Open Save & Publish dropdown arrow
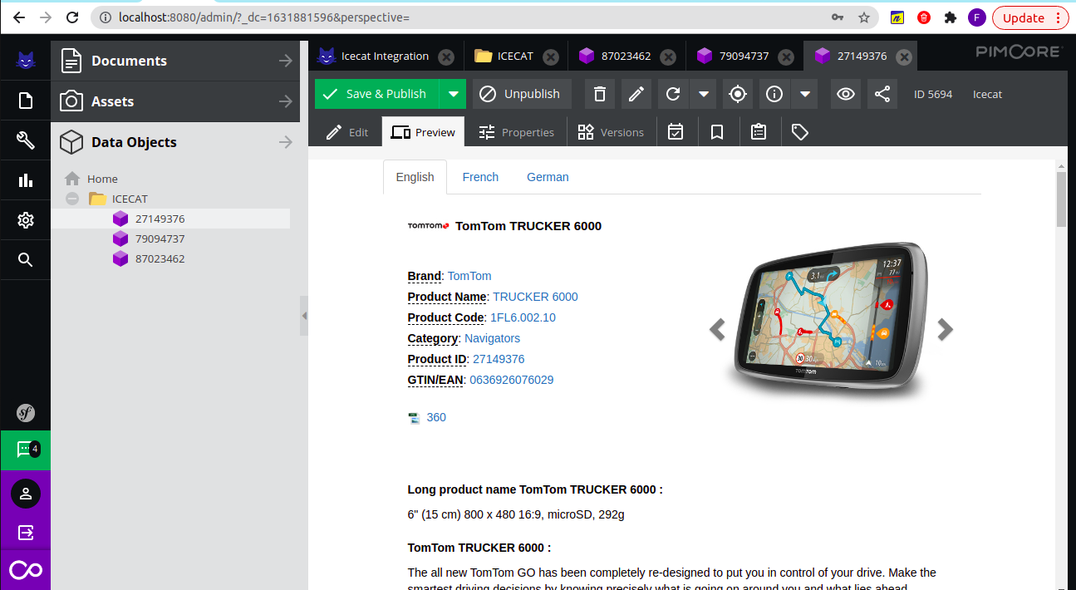Image resolution: width=1076 pixels, height=590 pixels. point(453,94)
